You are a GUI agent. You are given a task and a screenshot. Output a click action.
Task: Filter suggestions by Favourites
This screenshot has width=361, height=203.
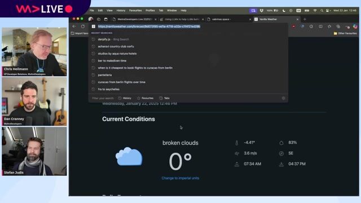click(146, 98)
